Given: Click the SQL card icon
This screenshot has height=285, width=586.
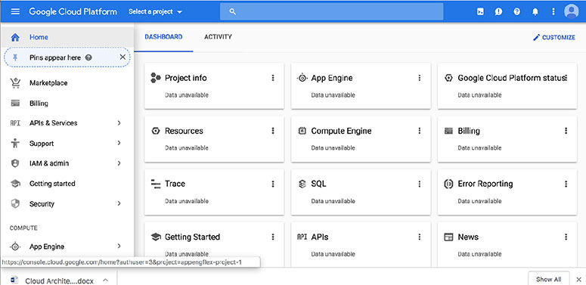Looking at the screenshot, I should 302,184.
